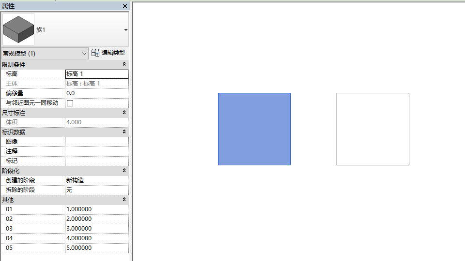Click 拆除的阶段 value 无
The width and height of the screenshot is (465, 261).
pyautogui.click(x=97, y=190)
